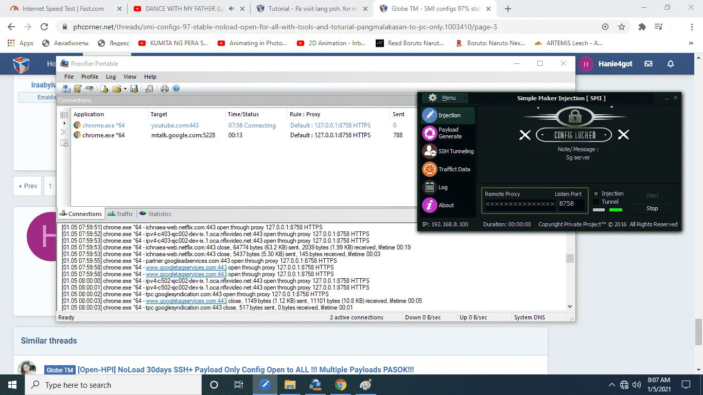703x395 pixels.
Task: Open a new Chrome tab with plus button
Action: pyautogui.click(x=508, y=9)
